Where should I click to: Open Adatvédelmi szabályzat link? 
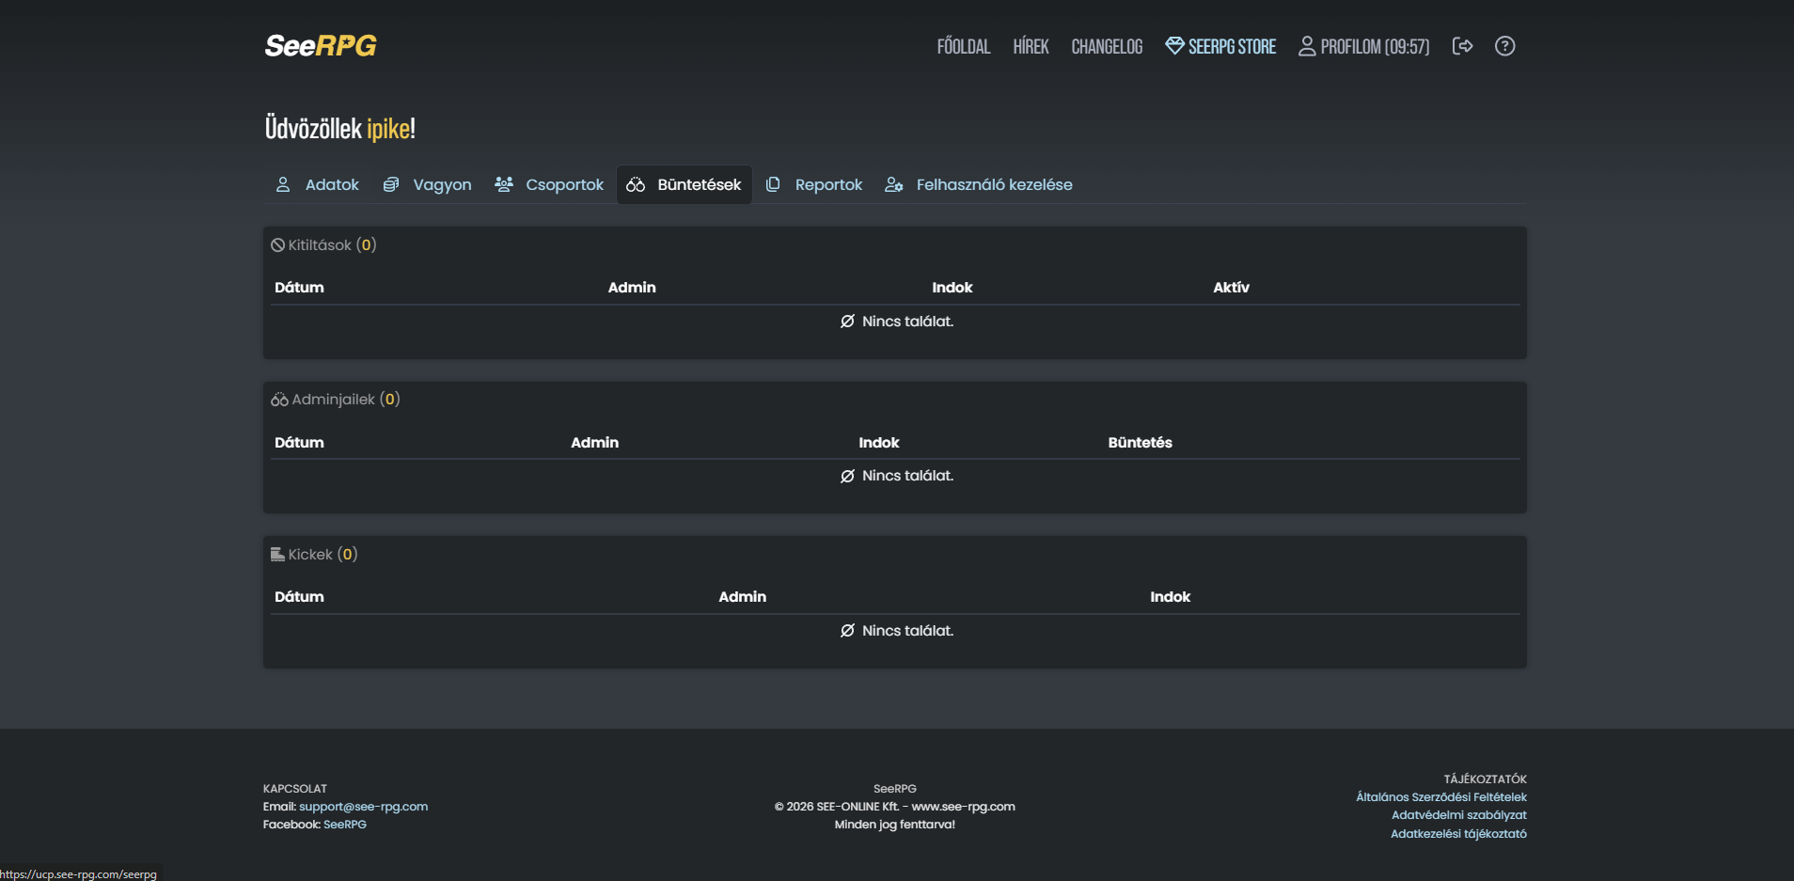1459,815
